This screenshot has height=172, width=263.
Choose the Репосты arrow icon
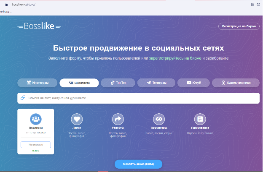(x=118, y=119)
